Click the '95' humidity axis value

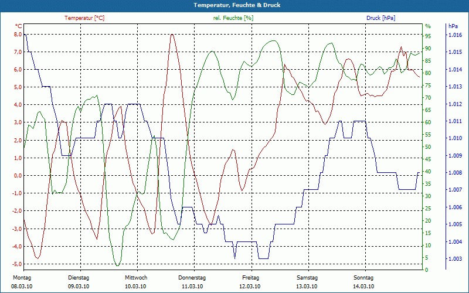point(428,36)
